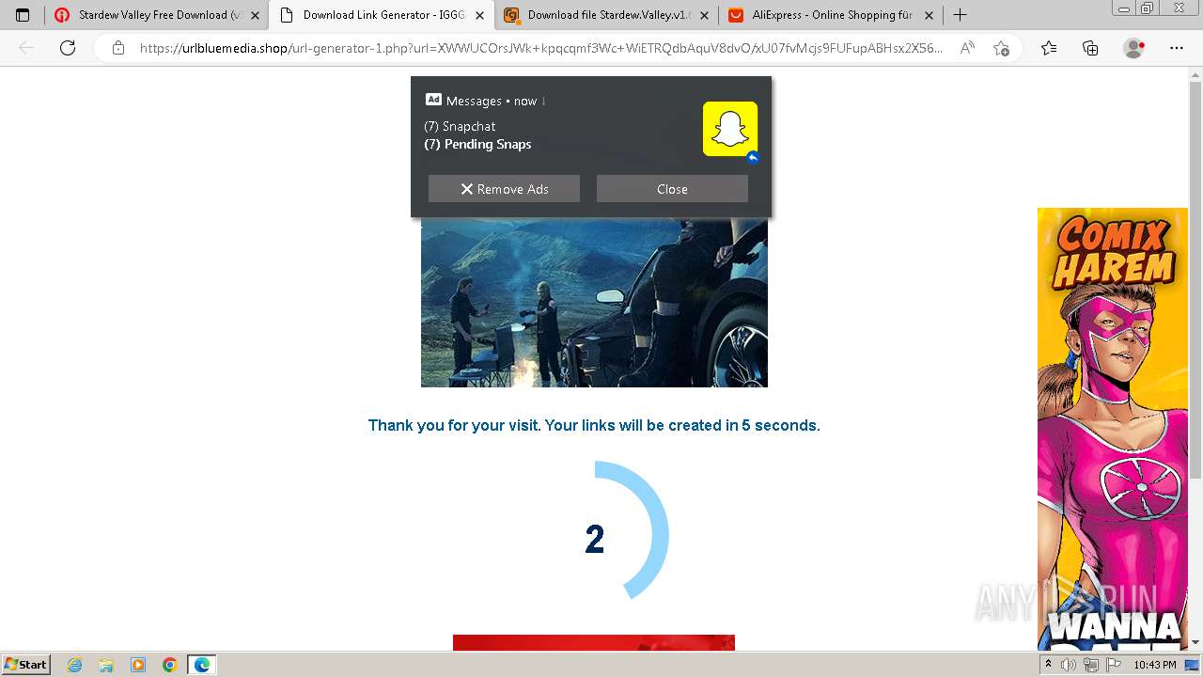View site information lock icon
This screenshot has height=677, width=1203.
point(118,48)
